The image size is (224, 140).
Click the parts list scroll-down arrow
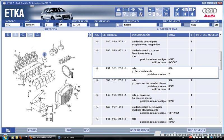click(x=220, y=123)
